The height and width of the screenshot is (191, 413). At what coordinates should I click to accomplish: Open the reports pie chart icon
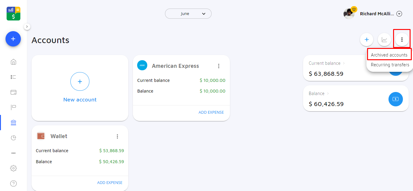13,138
